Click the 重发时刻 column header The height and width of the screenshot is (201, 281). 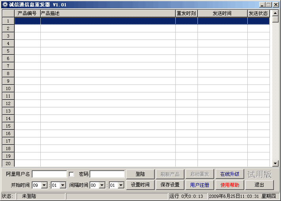[186, 13]
